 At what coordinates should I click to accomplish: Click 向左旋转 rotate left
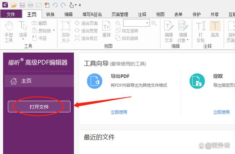coord(127,31)
